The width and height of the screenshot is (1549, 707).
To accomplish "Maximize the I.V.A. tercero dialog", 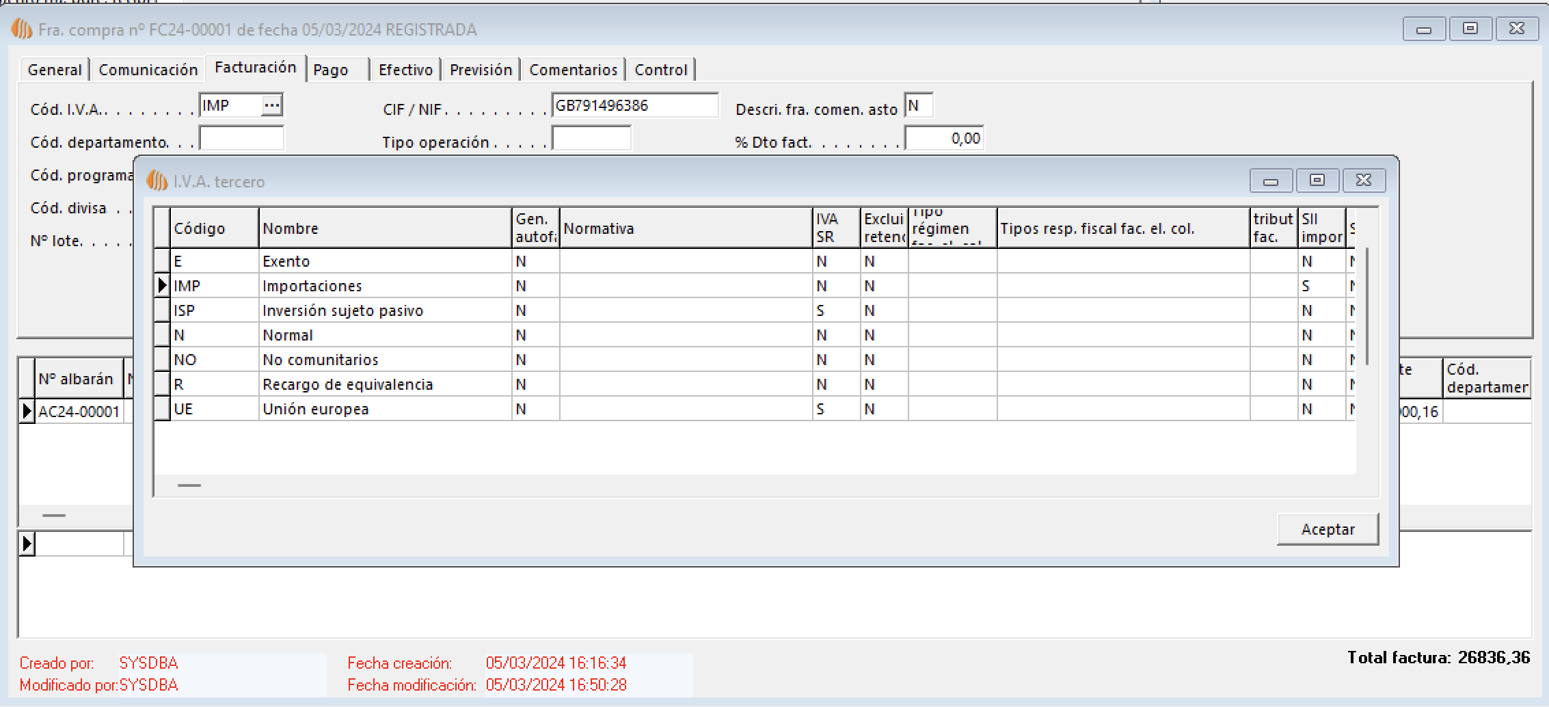I will [1317, 181].
